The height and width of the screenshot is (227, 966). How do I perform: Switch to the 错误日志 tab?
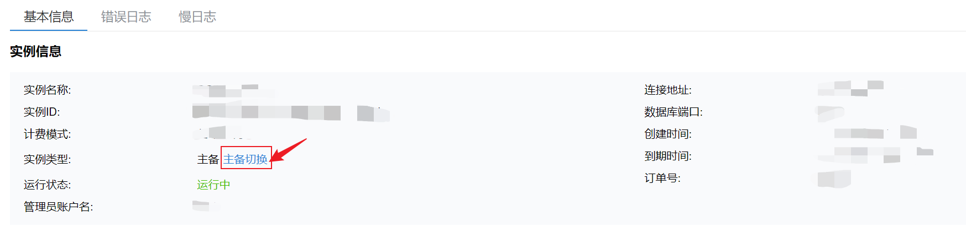126,17
